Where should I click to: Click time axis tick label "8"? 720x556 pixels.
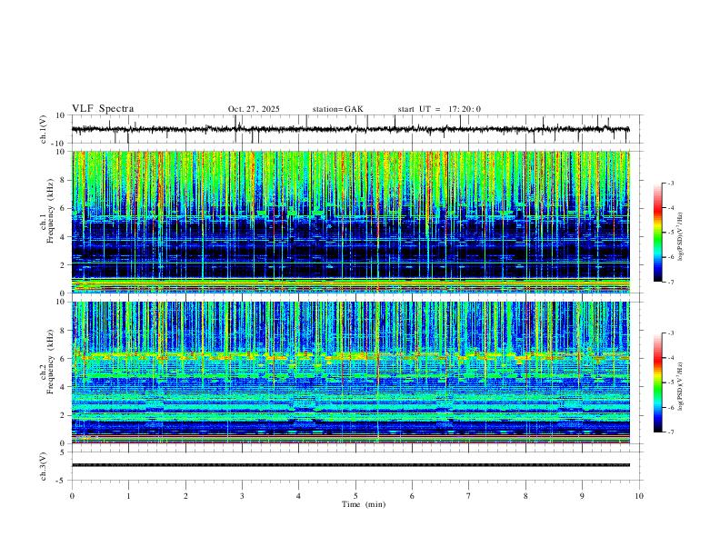click(x=525, y=496)
